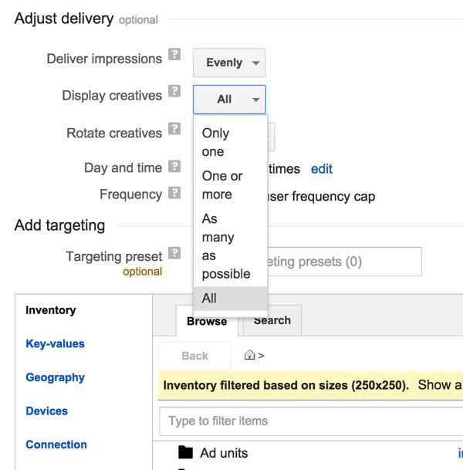
Task: Select 'Only one' from dropdown list
Action: tap(215, 142)
